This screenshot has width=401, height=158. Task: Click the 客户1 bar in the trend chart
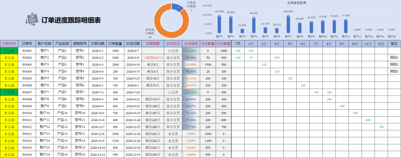click(219, 24)
